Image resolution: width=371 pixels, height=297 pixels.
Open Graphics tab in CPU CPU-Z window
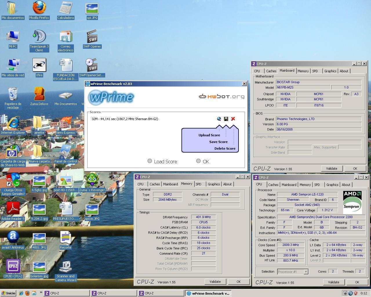point(332,185)
